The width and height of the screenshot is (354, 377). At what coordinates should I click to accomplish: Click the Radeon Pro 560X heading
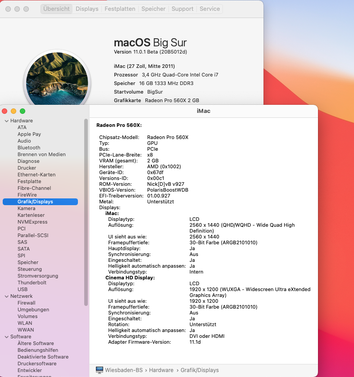coord(119,125)
